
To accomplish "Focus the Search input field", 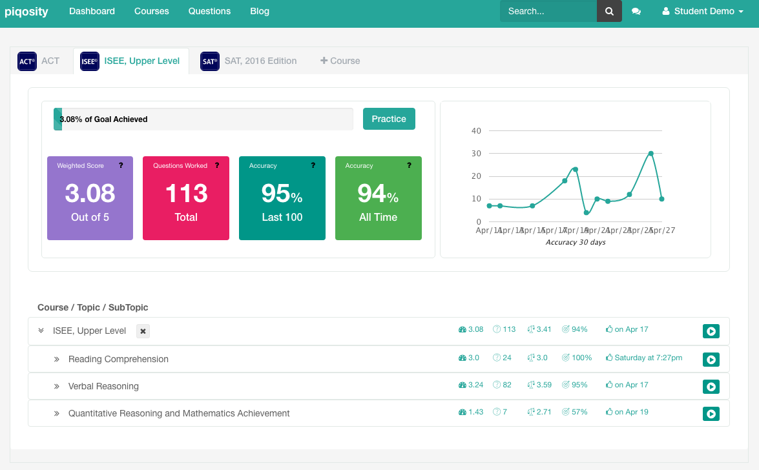I will click(x=548, y=11).
